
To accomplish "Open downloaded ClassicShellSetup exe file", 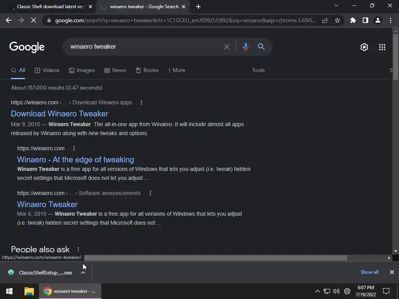I will point(41,273).
